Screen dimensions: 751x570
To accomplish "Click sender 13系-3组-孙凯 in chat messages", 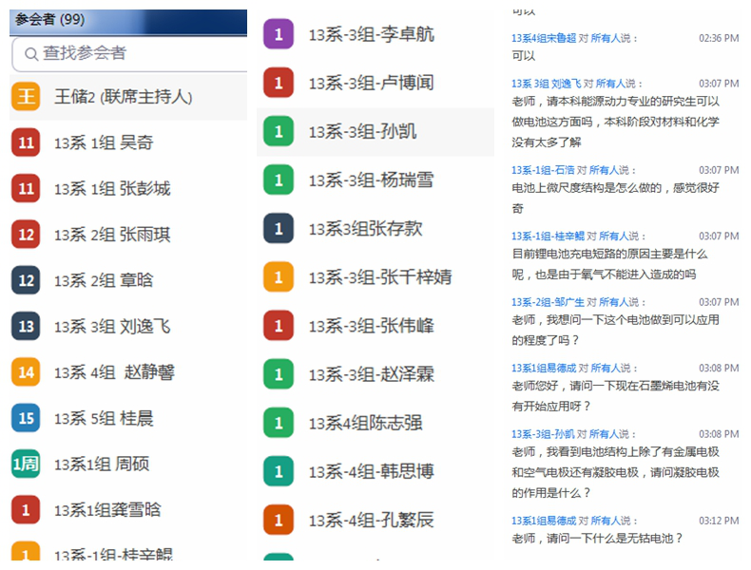I will tap(543, 434).
